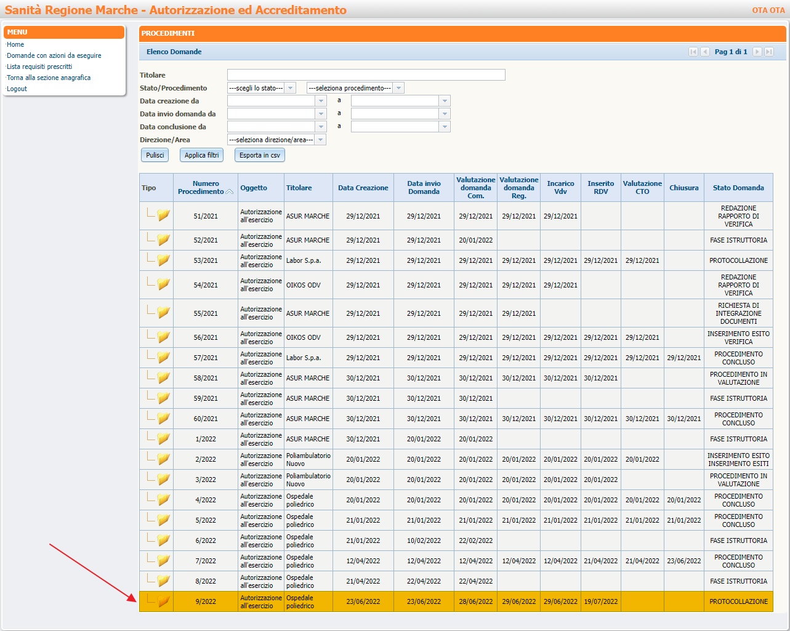Select the 9/2022 procedure number cell
The image size is (790, 631).
[206, 601]
